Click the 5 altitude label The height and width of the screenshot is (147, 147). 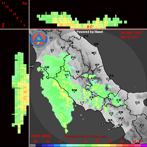coord(24,25)
